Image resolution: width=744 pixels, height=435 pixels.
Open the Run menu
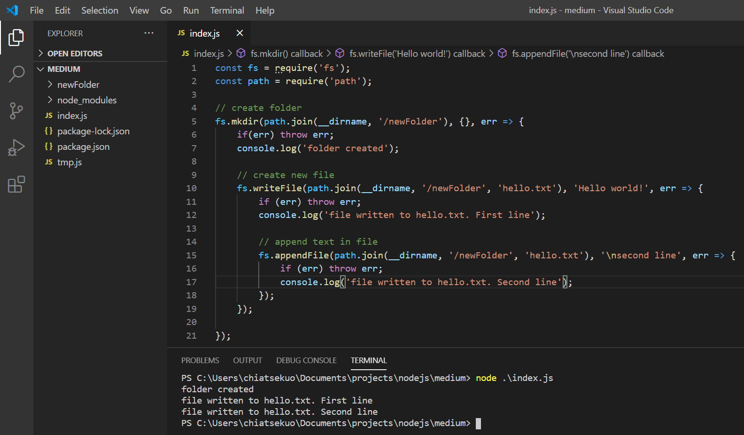click(191, 10)
